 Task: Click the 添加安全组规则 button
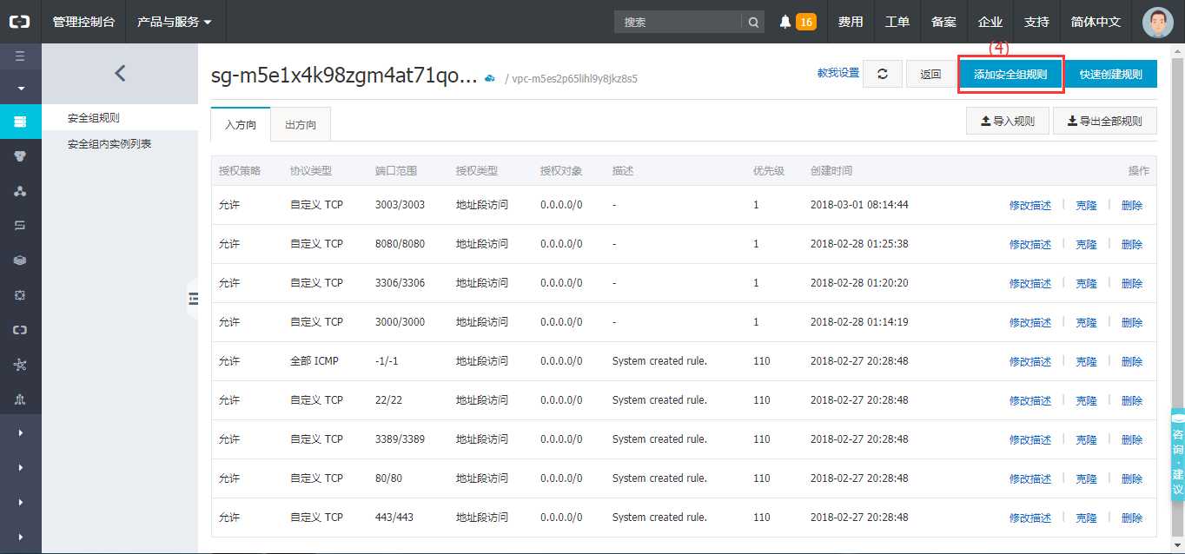(x=1012, y=74)
